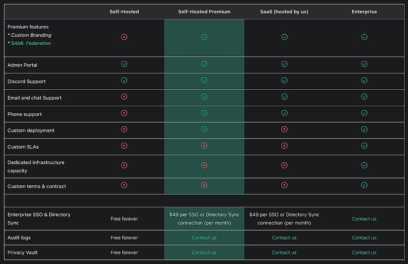
Task: Toggle the Enterprise check for Custom SLAs
Action: (x=364, y=146)
